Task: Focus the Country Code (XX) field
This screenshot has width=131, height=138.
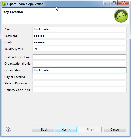Action: point(79,90)
